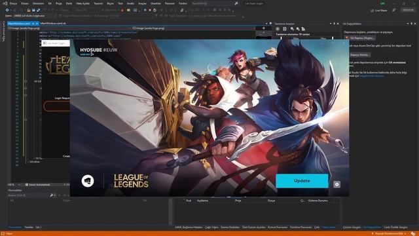Screen dimensions: 419x236
Task: Click the open file folder toolbar icon
Action: (29, 10)
